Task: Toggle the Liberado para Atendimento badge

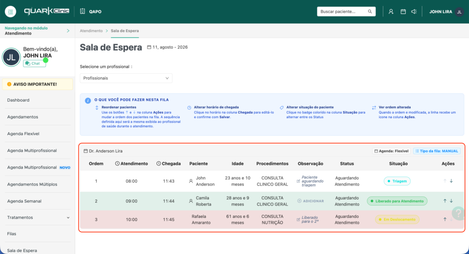Action: [397, 201]
